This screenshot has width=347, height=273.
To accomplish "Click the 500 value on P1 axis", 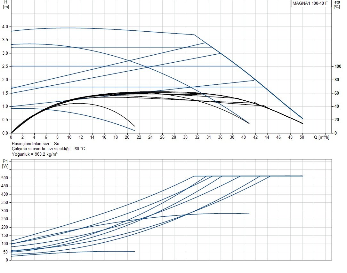I will click(5, 178).
